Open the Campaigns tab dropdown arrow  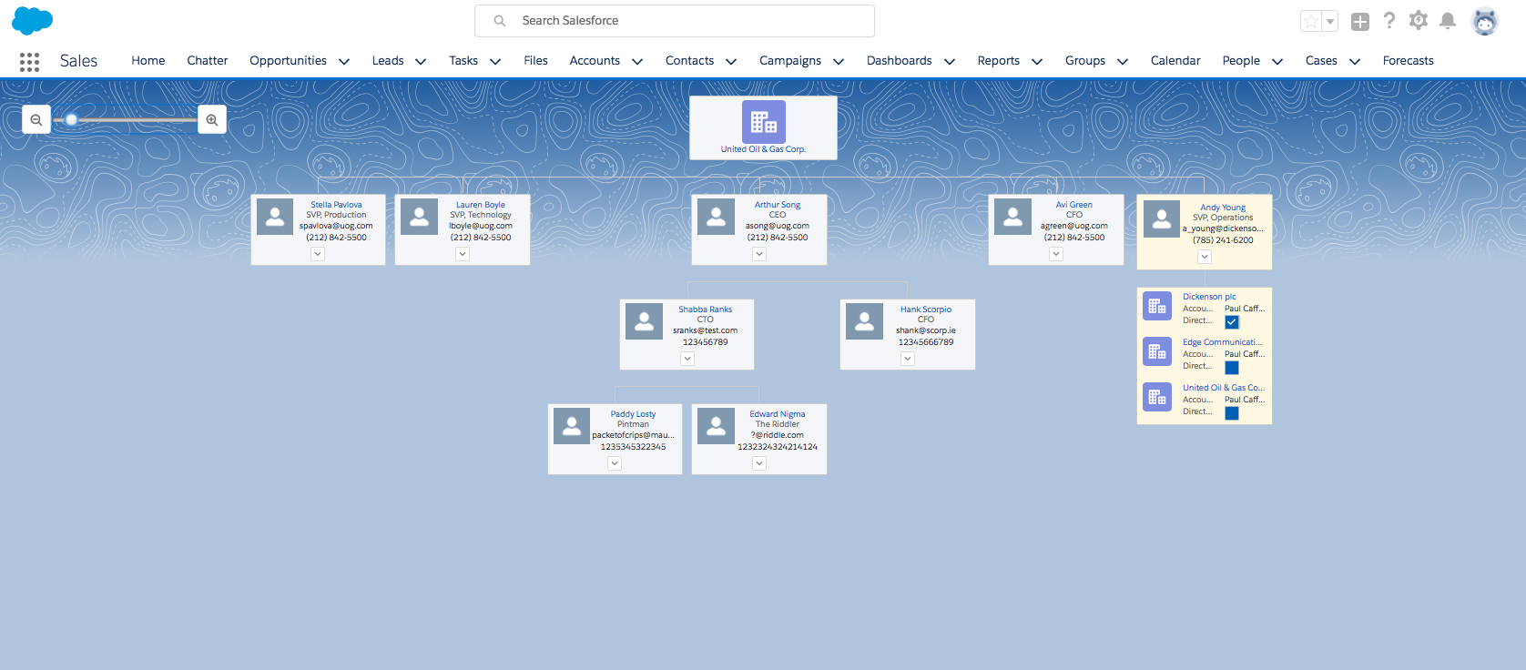click(839, 61)
